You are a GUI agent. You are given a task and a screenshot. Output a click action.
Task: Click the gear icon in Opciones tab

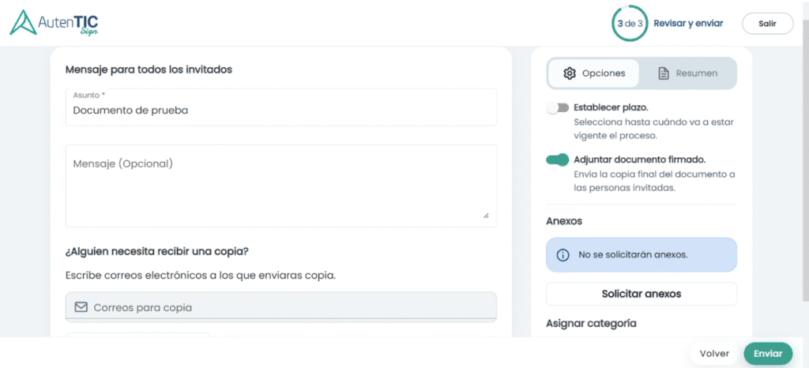pos(570,73)
